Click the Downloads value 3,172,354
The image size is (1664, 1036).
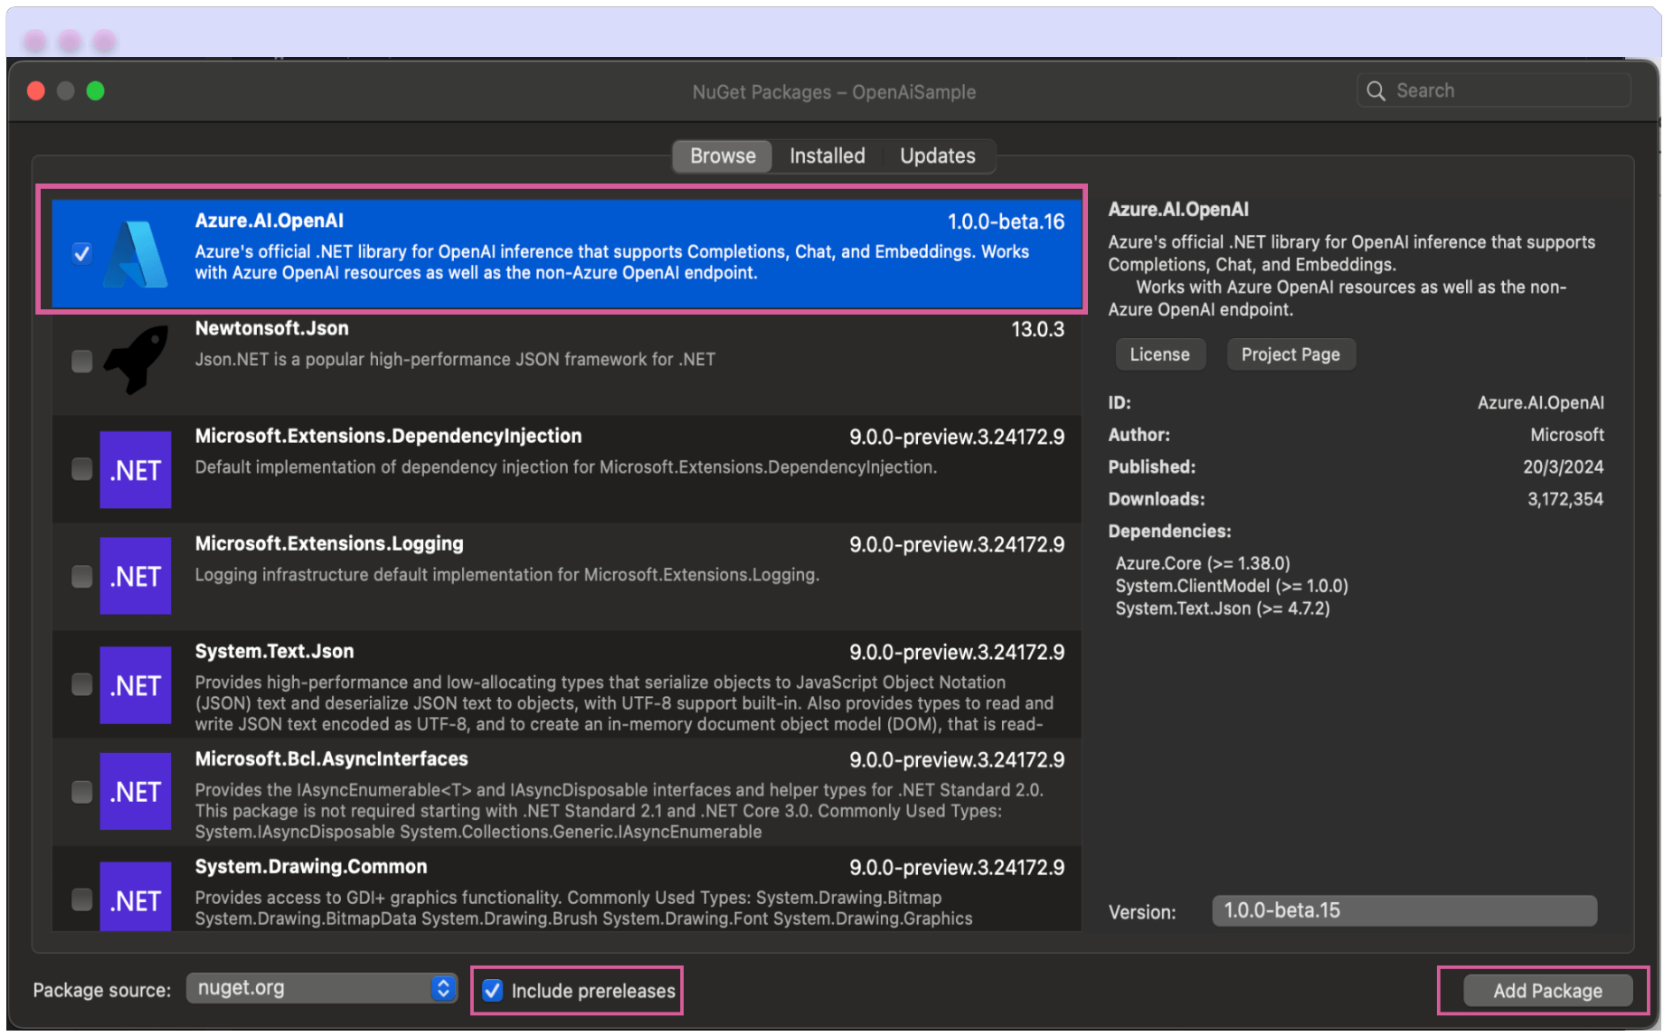pyautogui.click(x=1565, y=499)
